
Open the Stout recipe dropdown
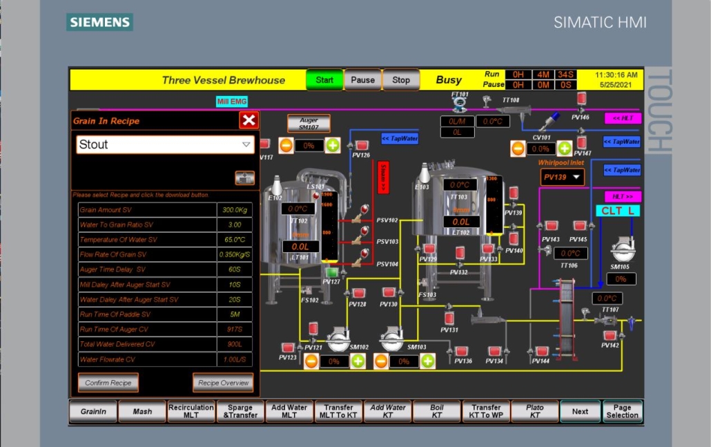pos(165,145)
